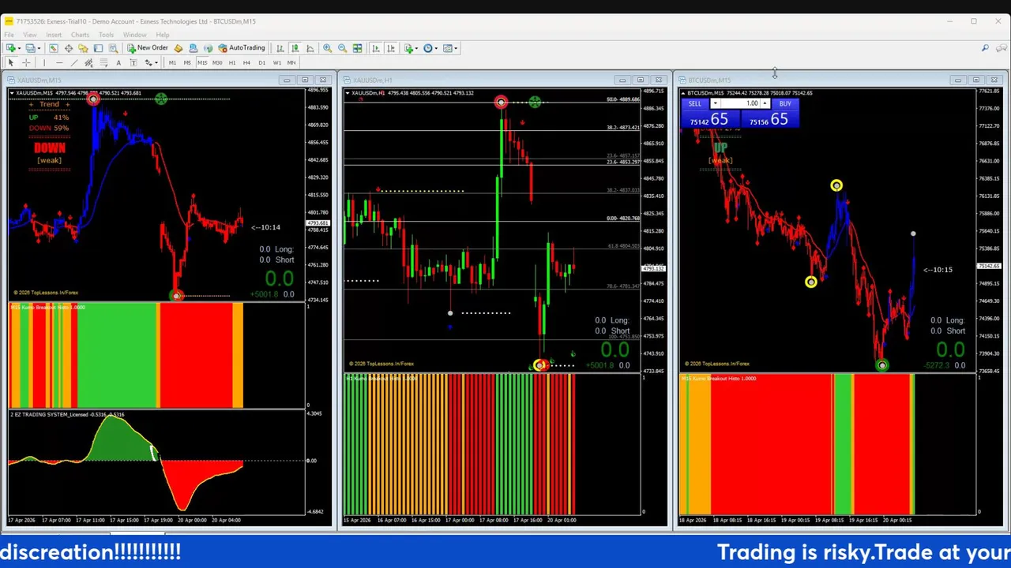Select the Text tool (A icon)
This screenshot has height=568, width=1011.
click(x=118, y=63)
